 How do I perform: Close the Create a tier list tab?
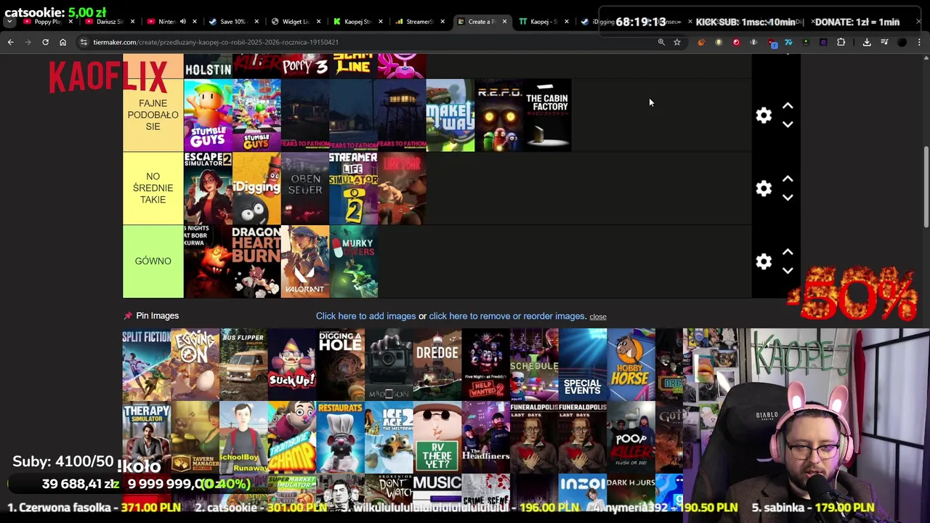pyautogui.click(x=504, y=22)
